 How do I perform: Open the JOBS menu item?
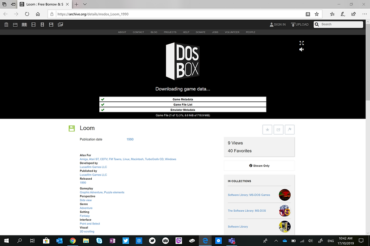[x=215, y=32]
